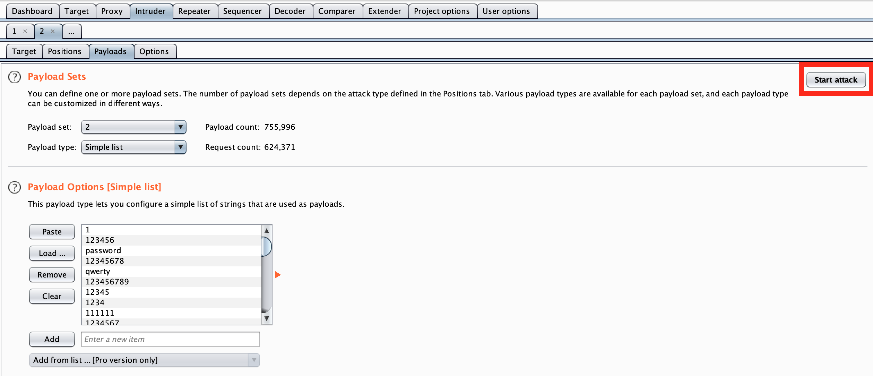Viewport: 873px width, 376px height.
Task: Open the top-level Target tab
Action: (77, 11)
